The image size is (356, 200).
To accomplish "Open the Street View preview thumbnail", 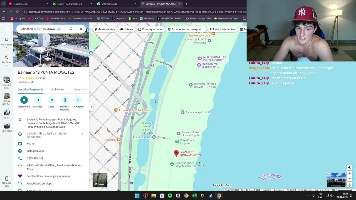I will coord(336,180).
